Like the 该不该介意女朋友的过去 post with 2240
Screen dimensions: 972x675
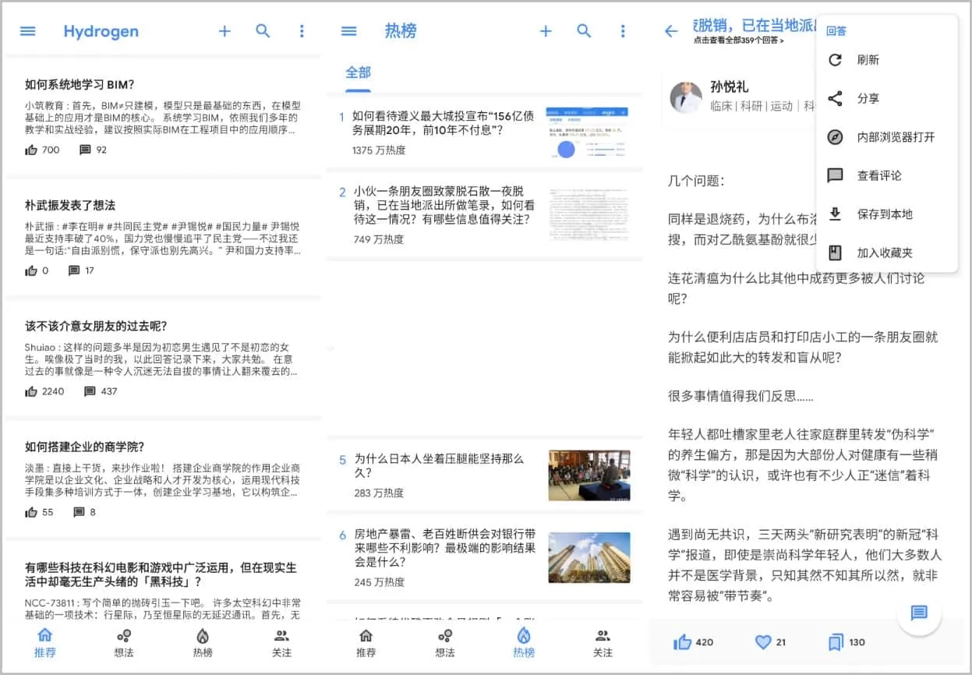coord(32,391)
